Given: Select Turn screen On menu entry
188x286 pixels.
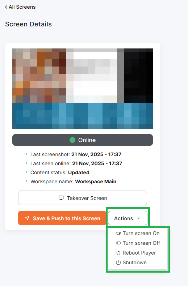Looking at the screenshot, I should pyautogui.click(x=138, y=233).
